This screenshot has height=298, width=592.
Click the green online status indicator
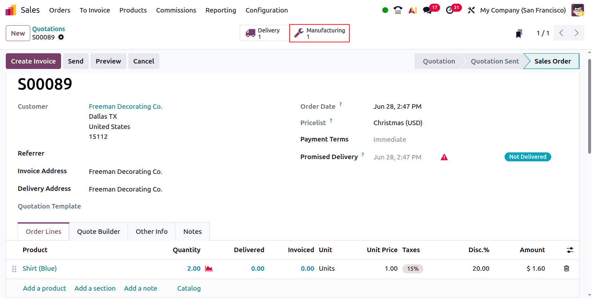tap(385, 10)
